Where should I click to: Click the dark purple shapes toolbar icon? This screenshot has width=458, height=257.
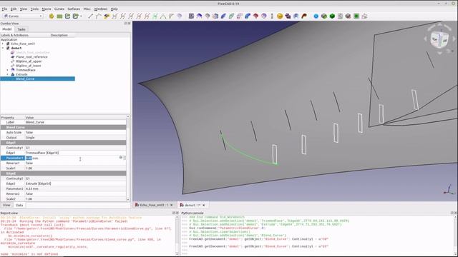click(x=288, y=16)
